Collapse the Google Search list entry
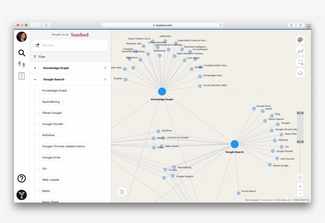Screen dimensions: 325x223 tap(35, 79)
